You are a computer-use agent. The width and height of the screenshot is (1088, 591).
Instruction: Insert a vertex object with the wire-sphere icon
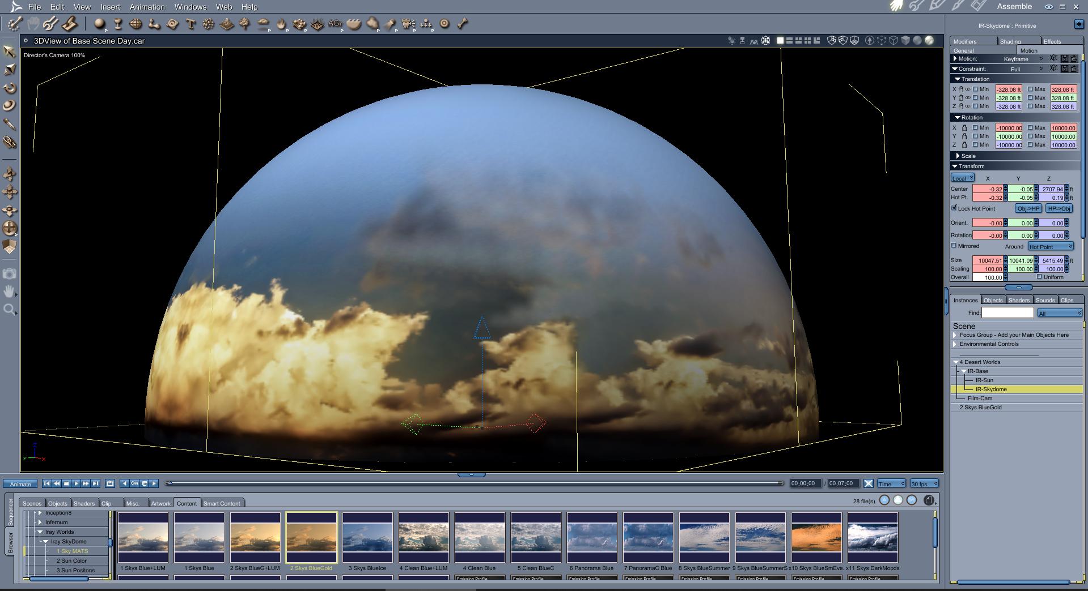pyautogui.click(x=136, y=24)
